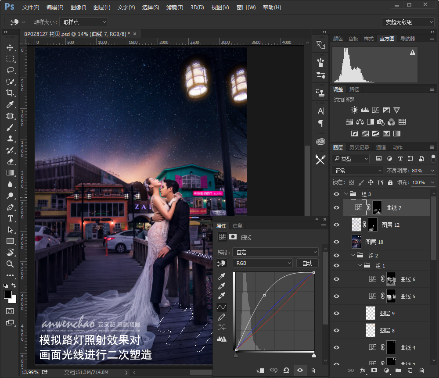
Task: Hide the 图层 9 layer
Action: (337, 313)
